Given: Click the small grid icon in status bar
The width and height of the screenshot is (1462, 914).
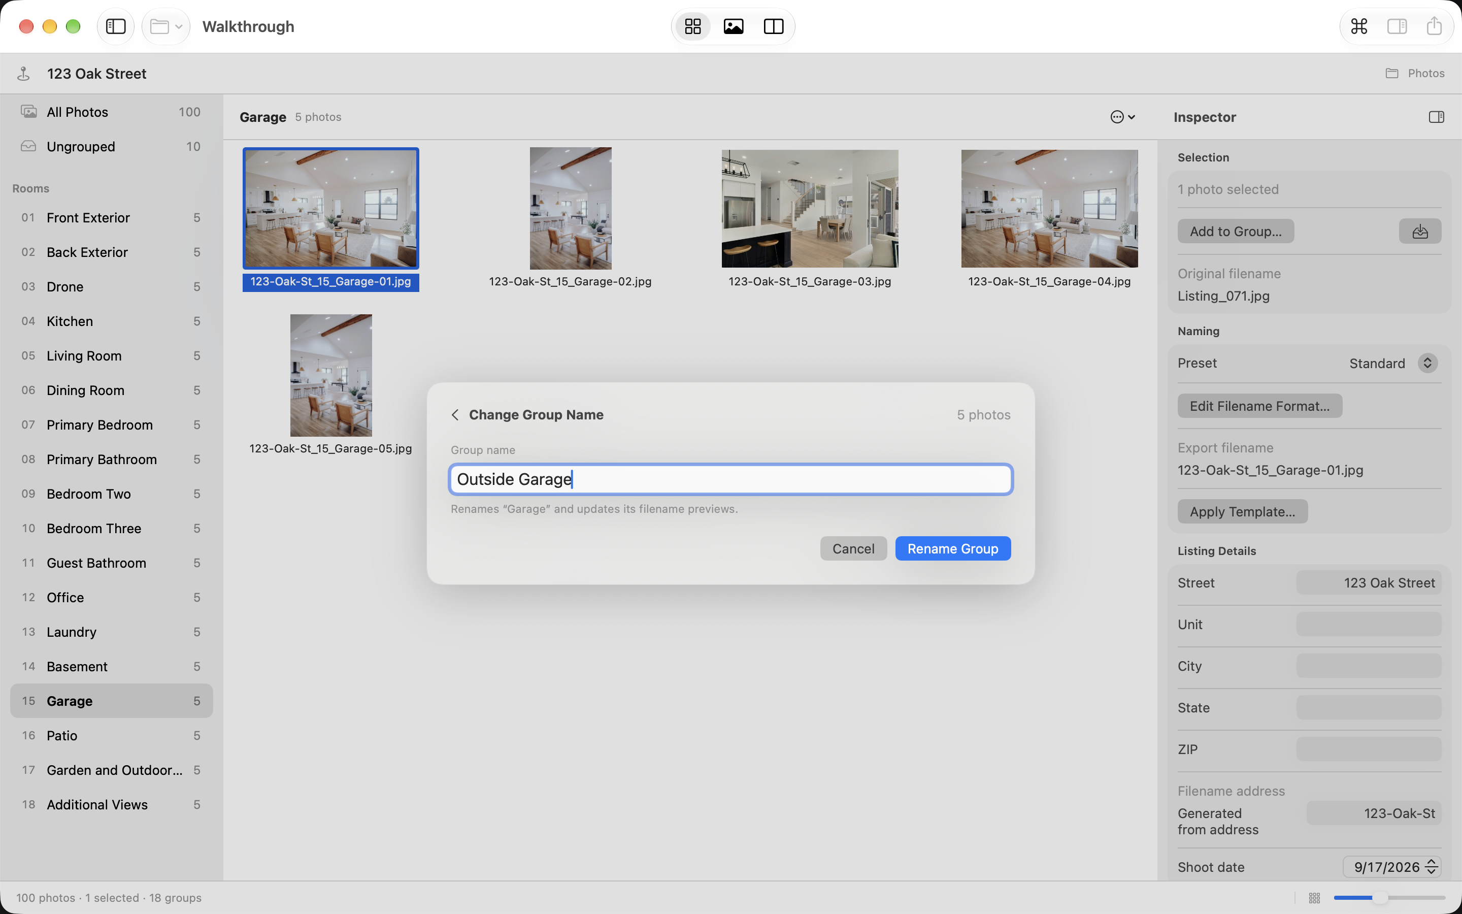Looking at the screenshot, I should point(1315,898).
